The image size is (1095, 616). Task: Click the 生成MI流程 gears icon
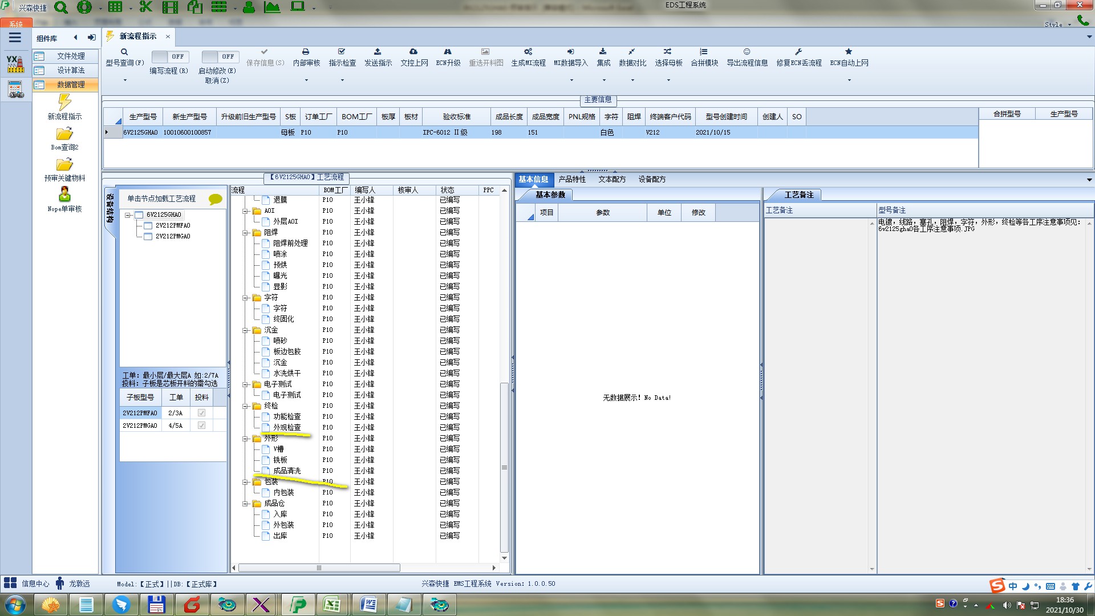[528, 52]
